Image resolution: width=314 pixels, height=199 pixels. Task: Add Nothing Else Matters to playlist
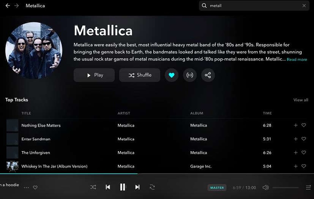[296, 125]
